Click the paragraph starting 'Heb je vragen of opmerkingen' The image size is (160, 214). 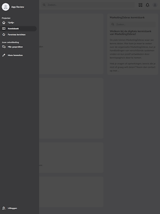(132, 67)
